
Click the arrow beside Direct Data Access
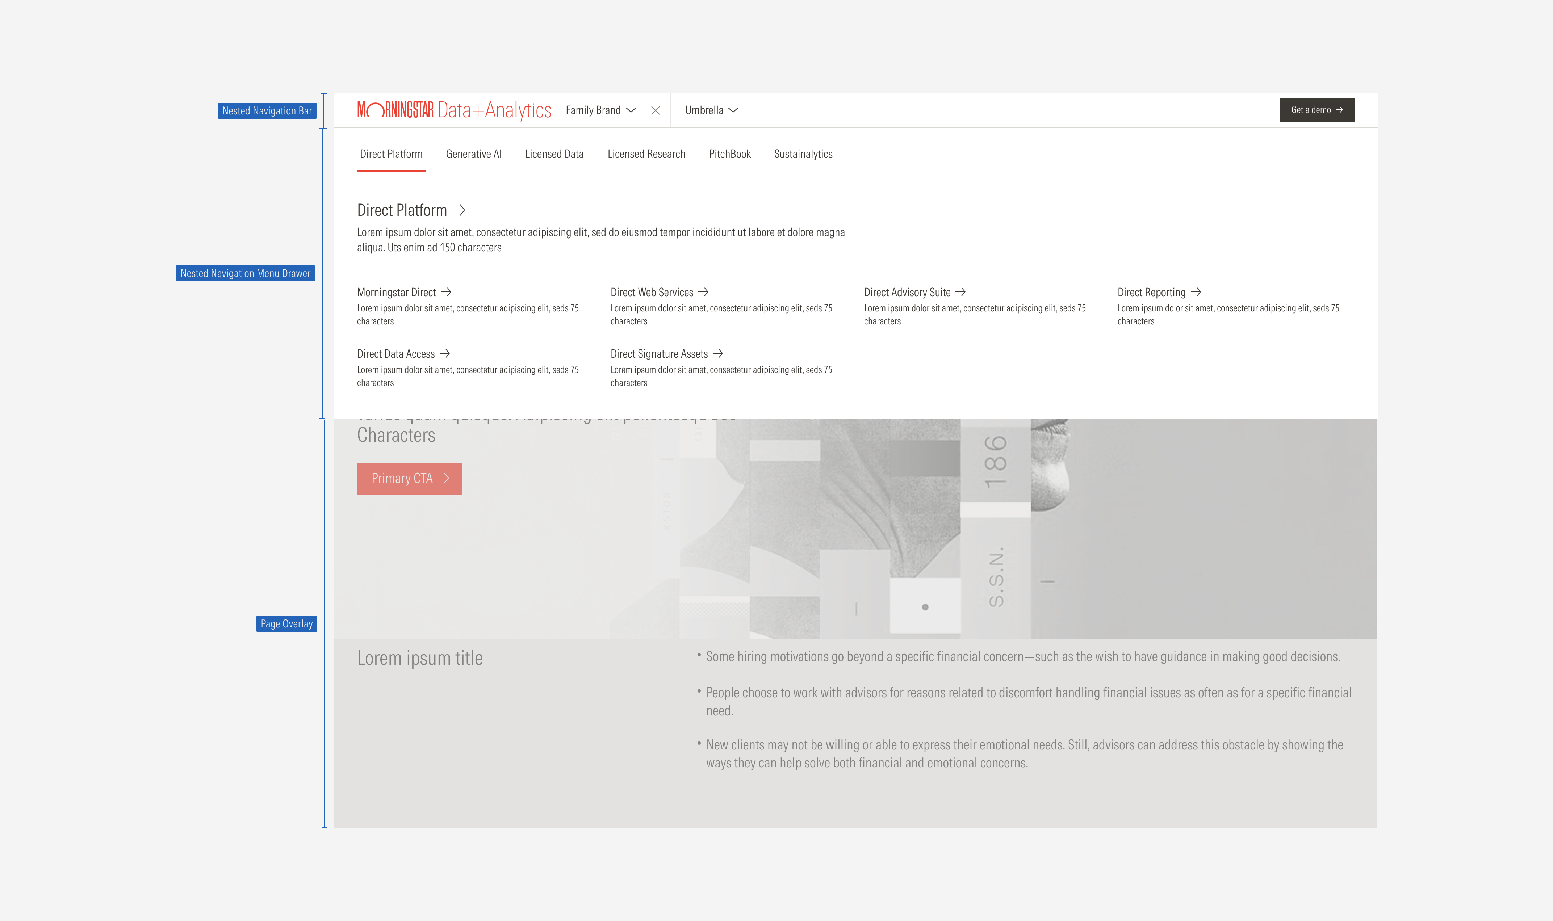[x=444, y=354]
